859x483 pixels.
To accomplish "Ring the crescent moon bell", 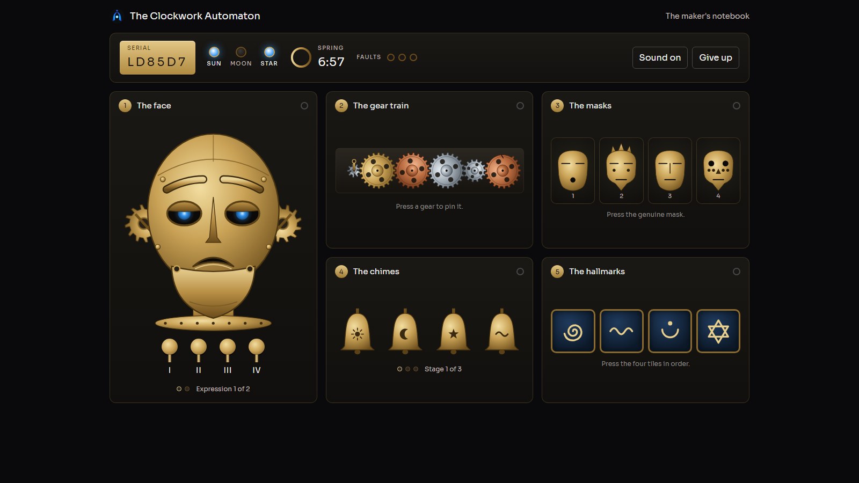I will (x=405, y=331).
